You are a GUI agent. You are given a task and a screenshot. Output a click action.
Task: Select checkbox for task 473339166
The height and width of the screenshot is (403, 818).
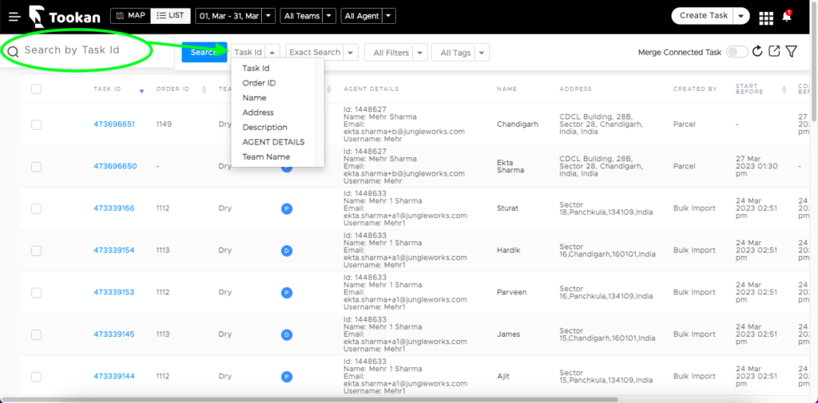point(36,208)
